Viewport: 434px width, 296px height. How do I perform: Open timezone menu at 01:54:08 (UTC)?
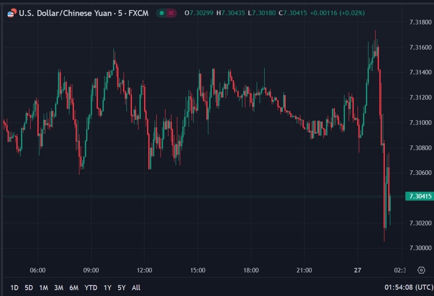408,287
